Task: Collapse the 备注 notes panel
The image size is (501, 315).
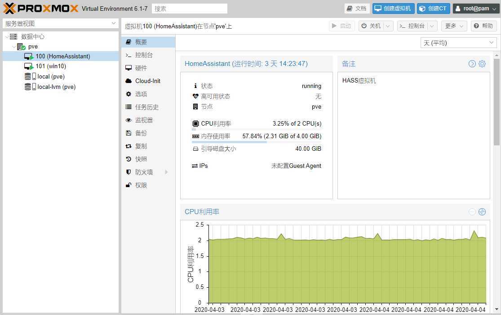Action: tap(472, 64)
